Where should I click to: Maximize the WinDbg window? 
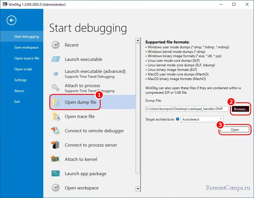234,4
